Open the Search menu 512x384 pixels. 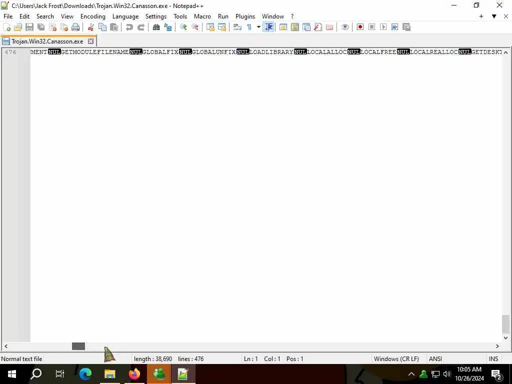tap(45, 16)
